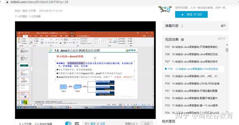The image size is (239, 125).
Task: Play episode P33 17-尚硅谷 第一个Java程序
Action: (192, 105)
